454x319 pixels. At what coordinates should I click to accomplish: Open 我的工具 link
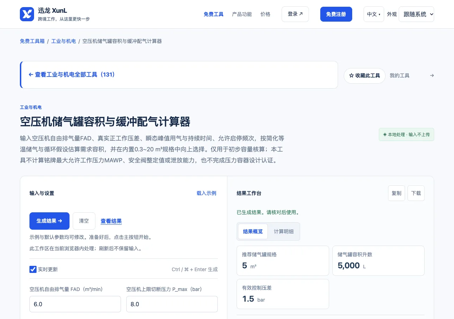coord(399,75)
